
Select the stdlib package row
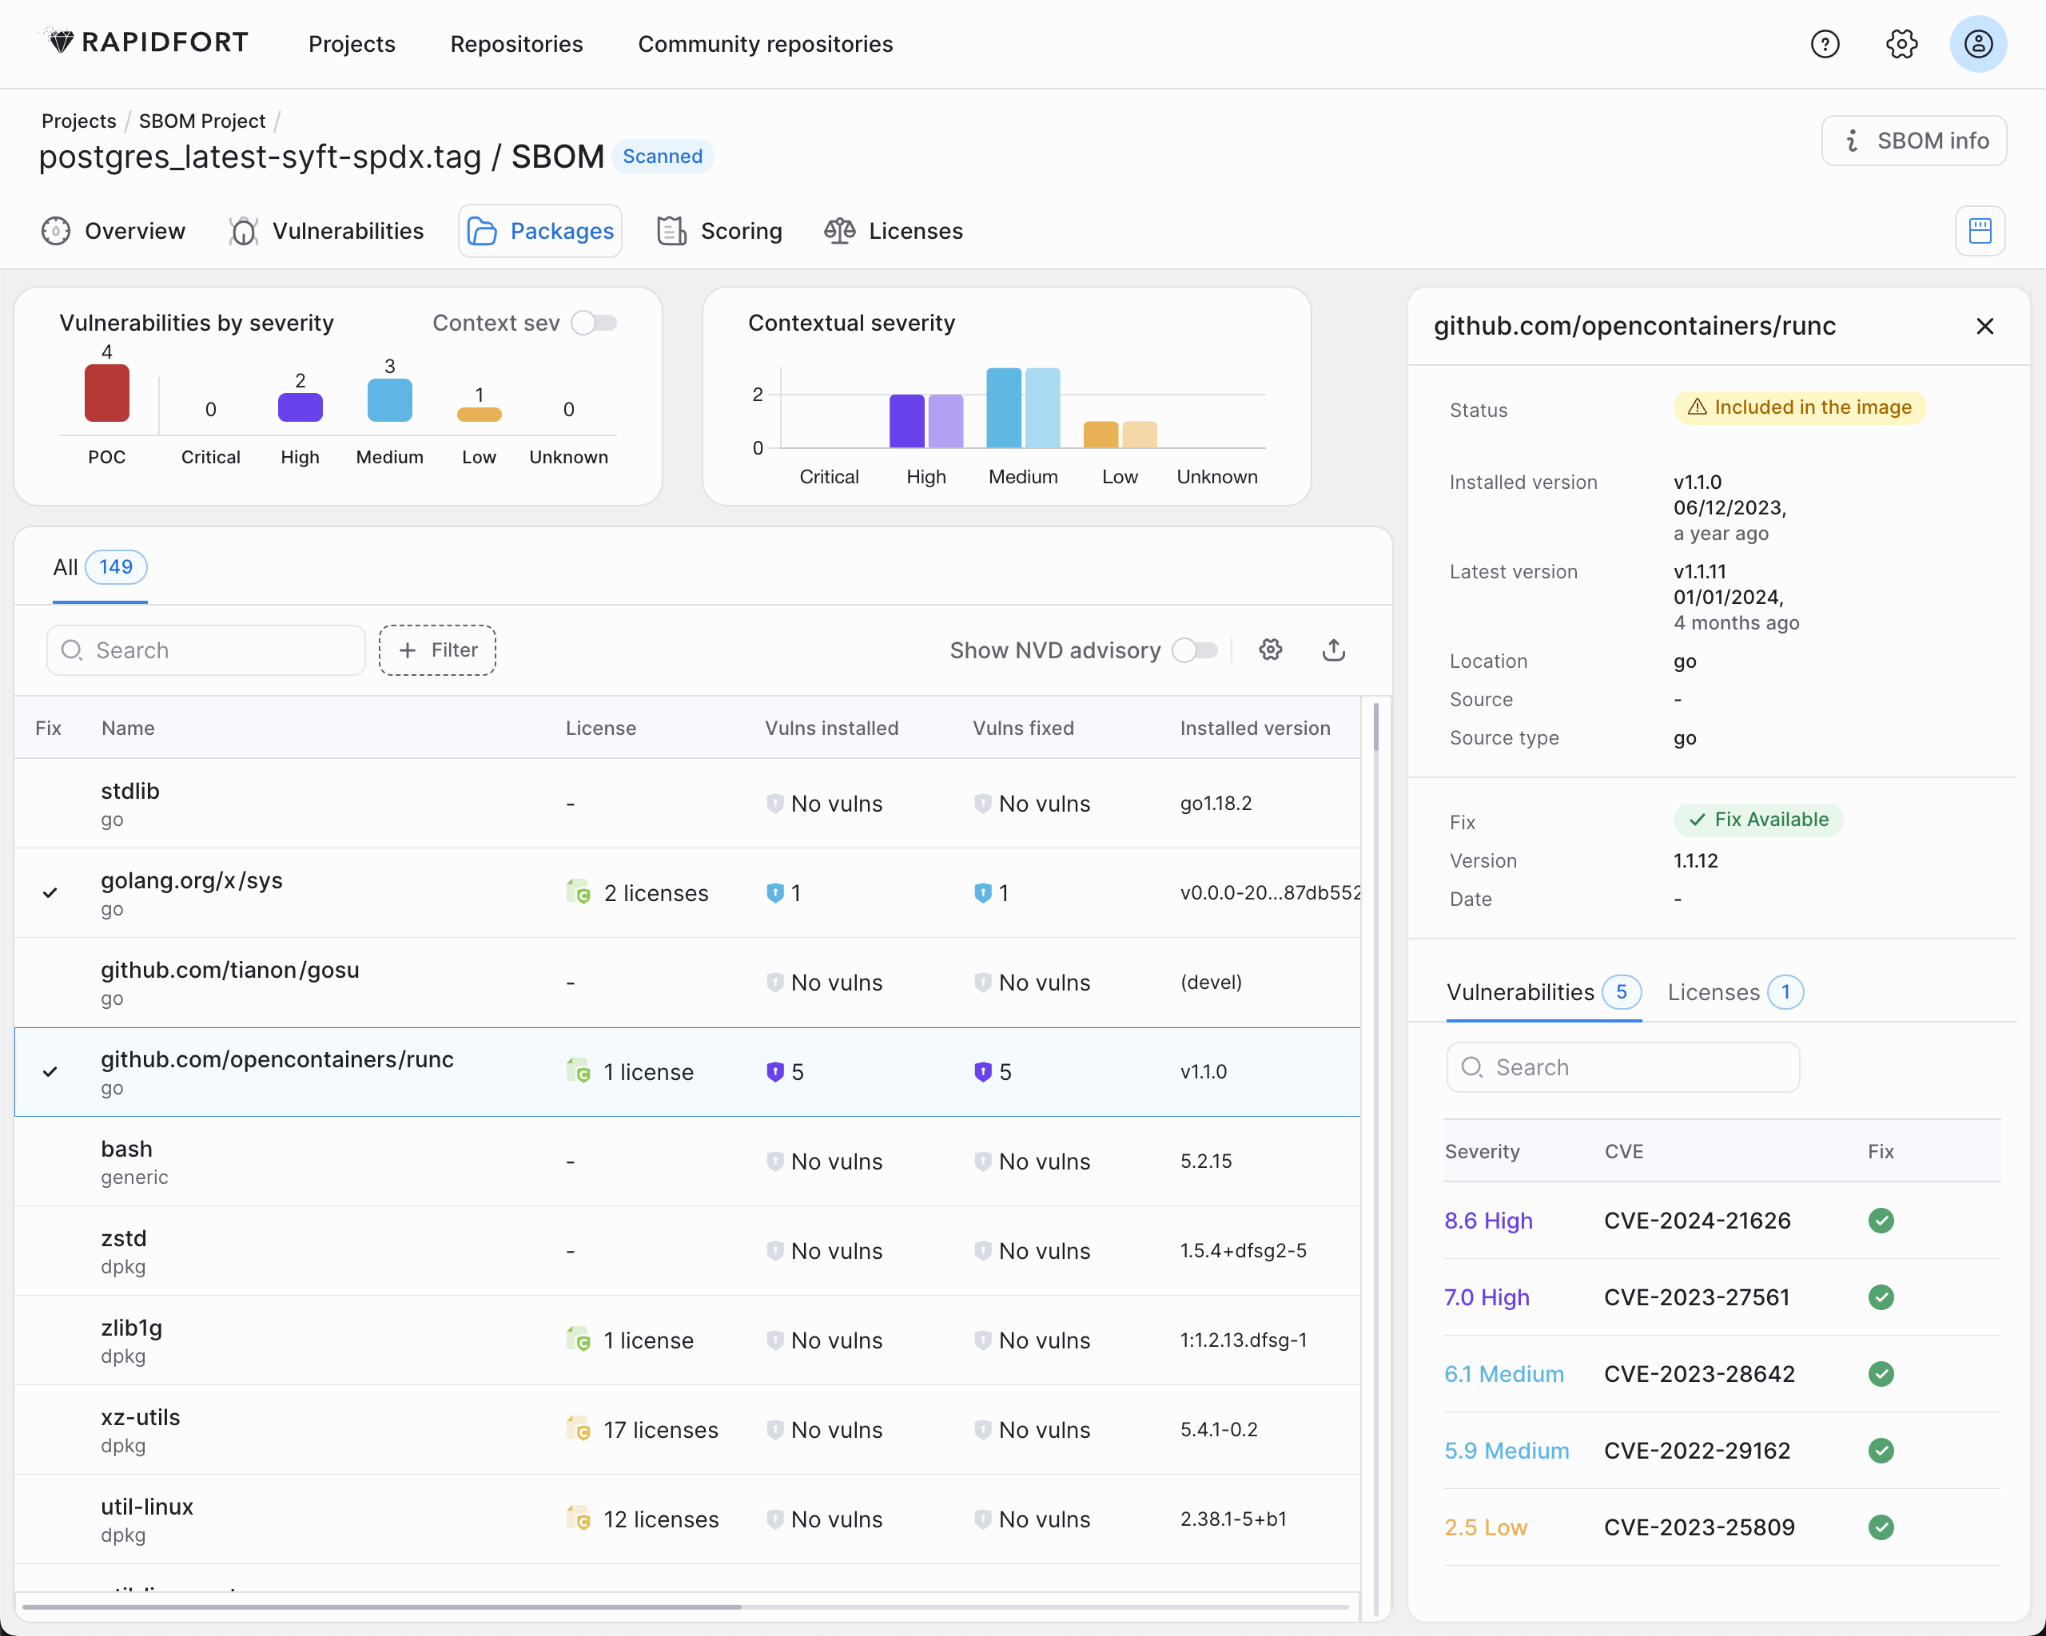[x=687, y=804]
